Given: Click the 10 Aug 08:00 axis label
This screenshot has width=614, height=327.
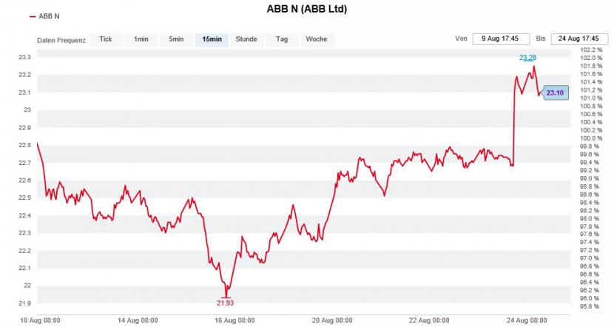Looking at the screenshot, I should (x=41, y=320).
